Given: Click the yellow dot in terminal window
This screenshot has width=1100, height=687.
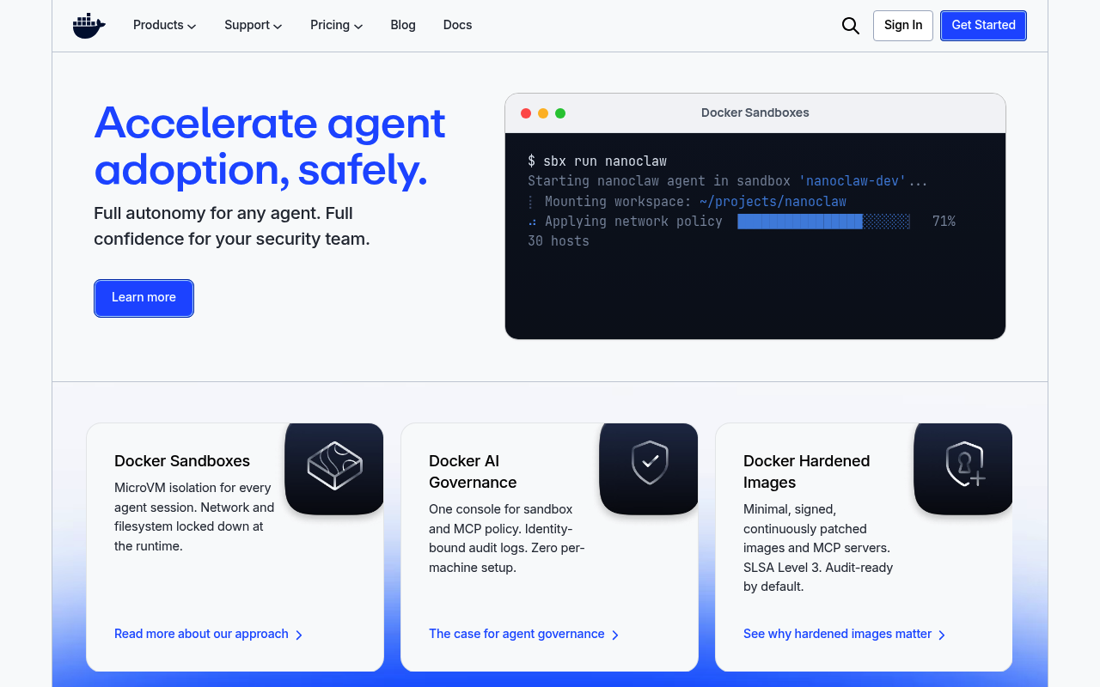Looking at the screenshot, I should pyautogui.click(x=543, y=113).
